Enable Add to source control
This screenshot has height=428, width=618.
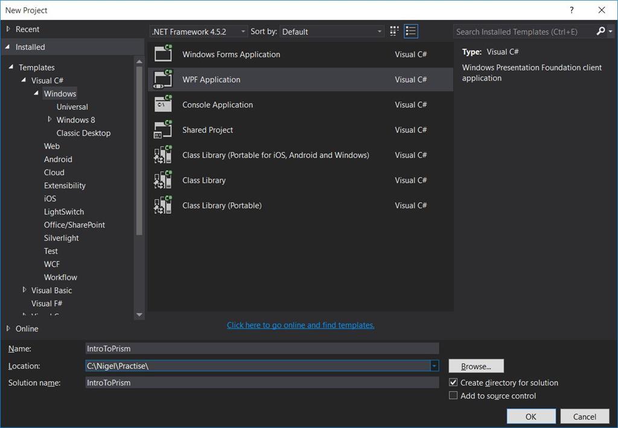(x=453, y=395)
